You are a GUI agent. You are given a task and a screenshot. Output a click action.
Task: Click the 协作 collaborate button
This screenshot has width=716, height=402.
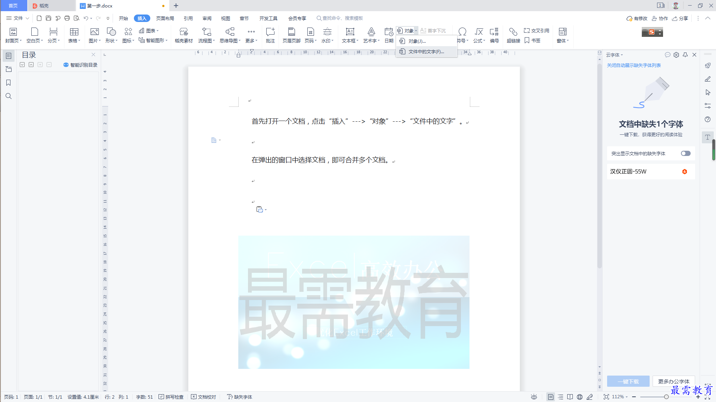[x=660, y=18]
